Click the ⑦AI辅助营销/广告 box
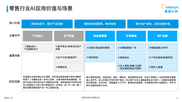 tap(131, 48)
